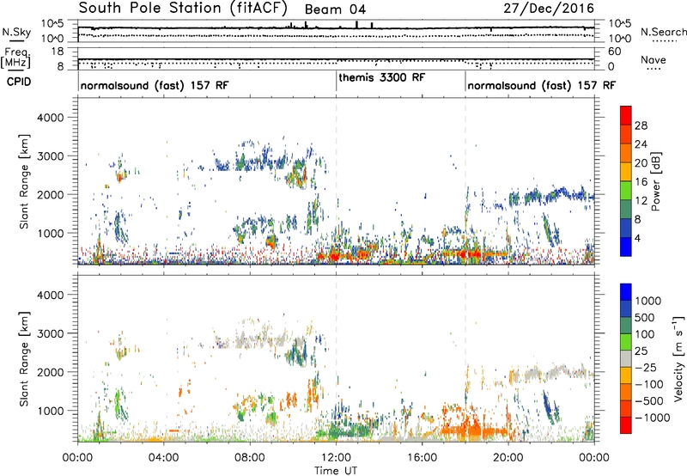Click the red -1000 swatch on Velocity colorbar
The image size is (687, 476).
(626, 424)
